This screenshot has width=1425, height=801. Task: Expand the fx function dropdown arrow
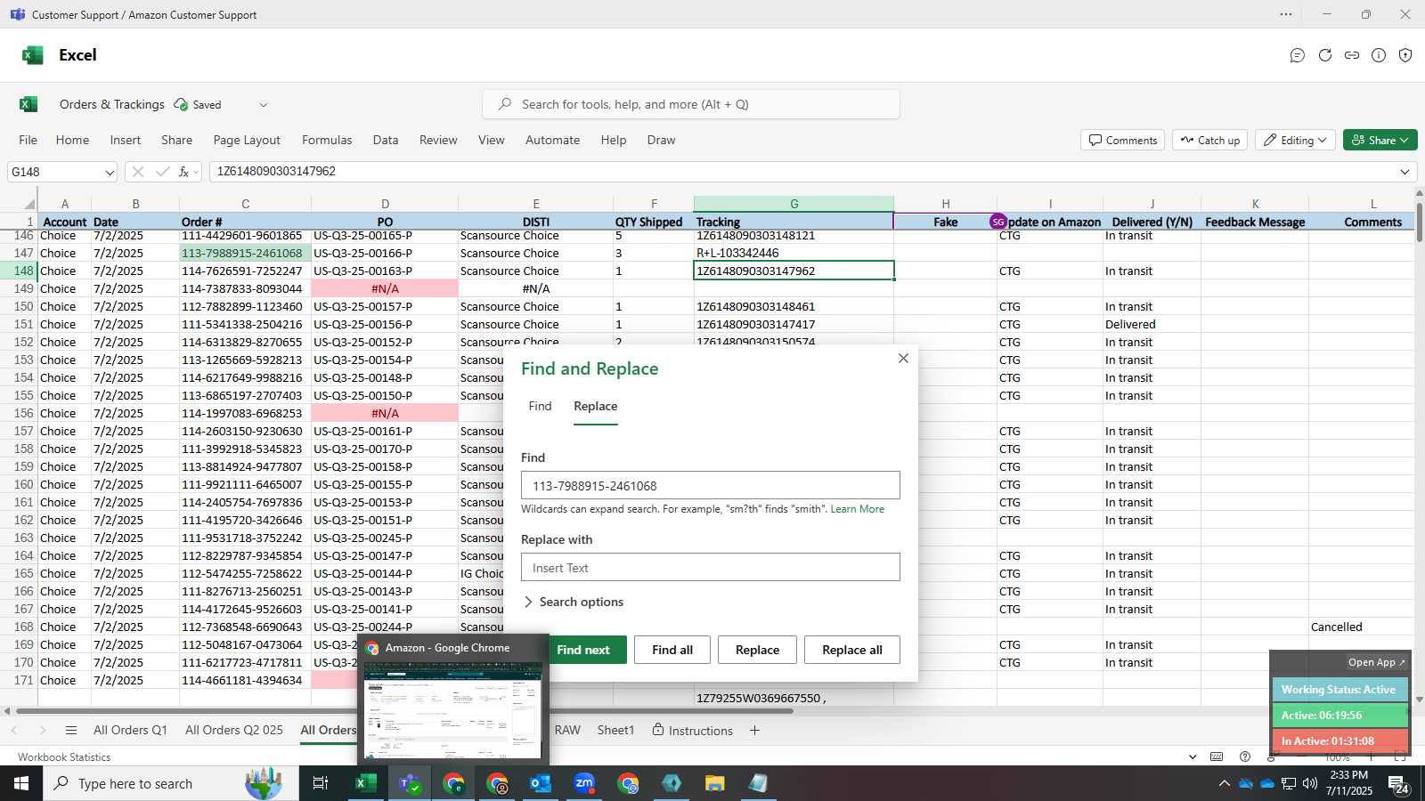196,172
